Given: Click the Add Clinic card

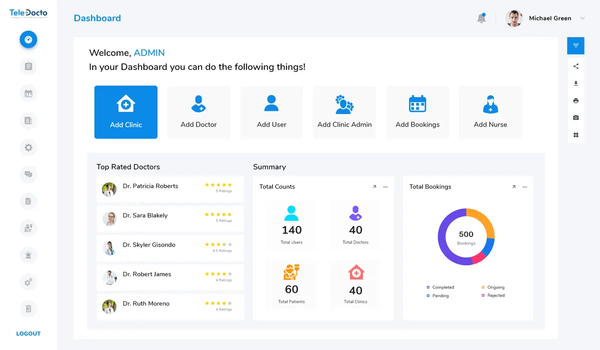Looking at the screenshot, I should (x=126, y=112).
